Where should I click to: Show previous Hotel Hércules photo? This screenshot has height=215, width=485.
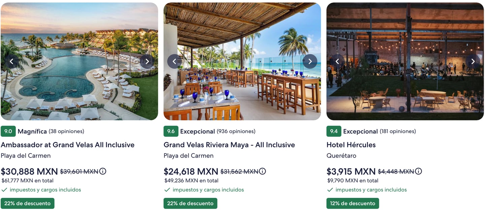click(337, 61)
